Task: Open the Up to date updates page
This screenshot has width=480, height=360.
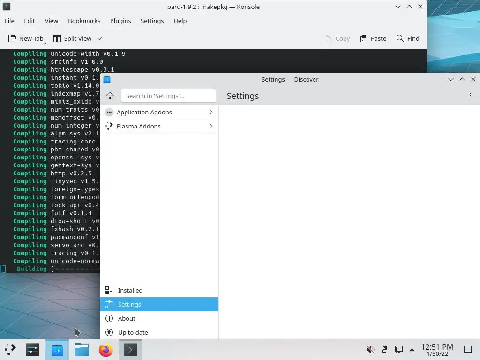Action: click(x=159, y=332)
